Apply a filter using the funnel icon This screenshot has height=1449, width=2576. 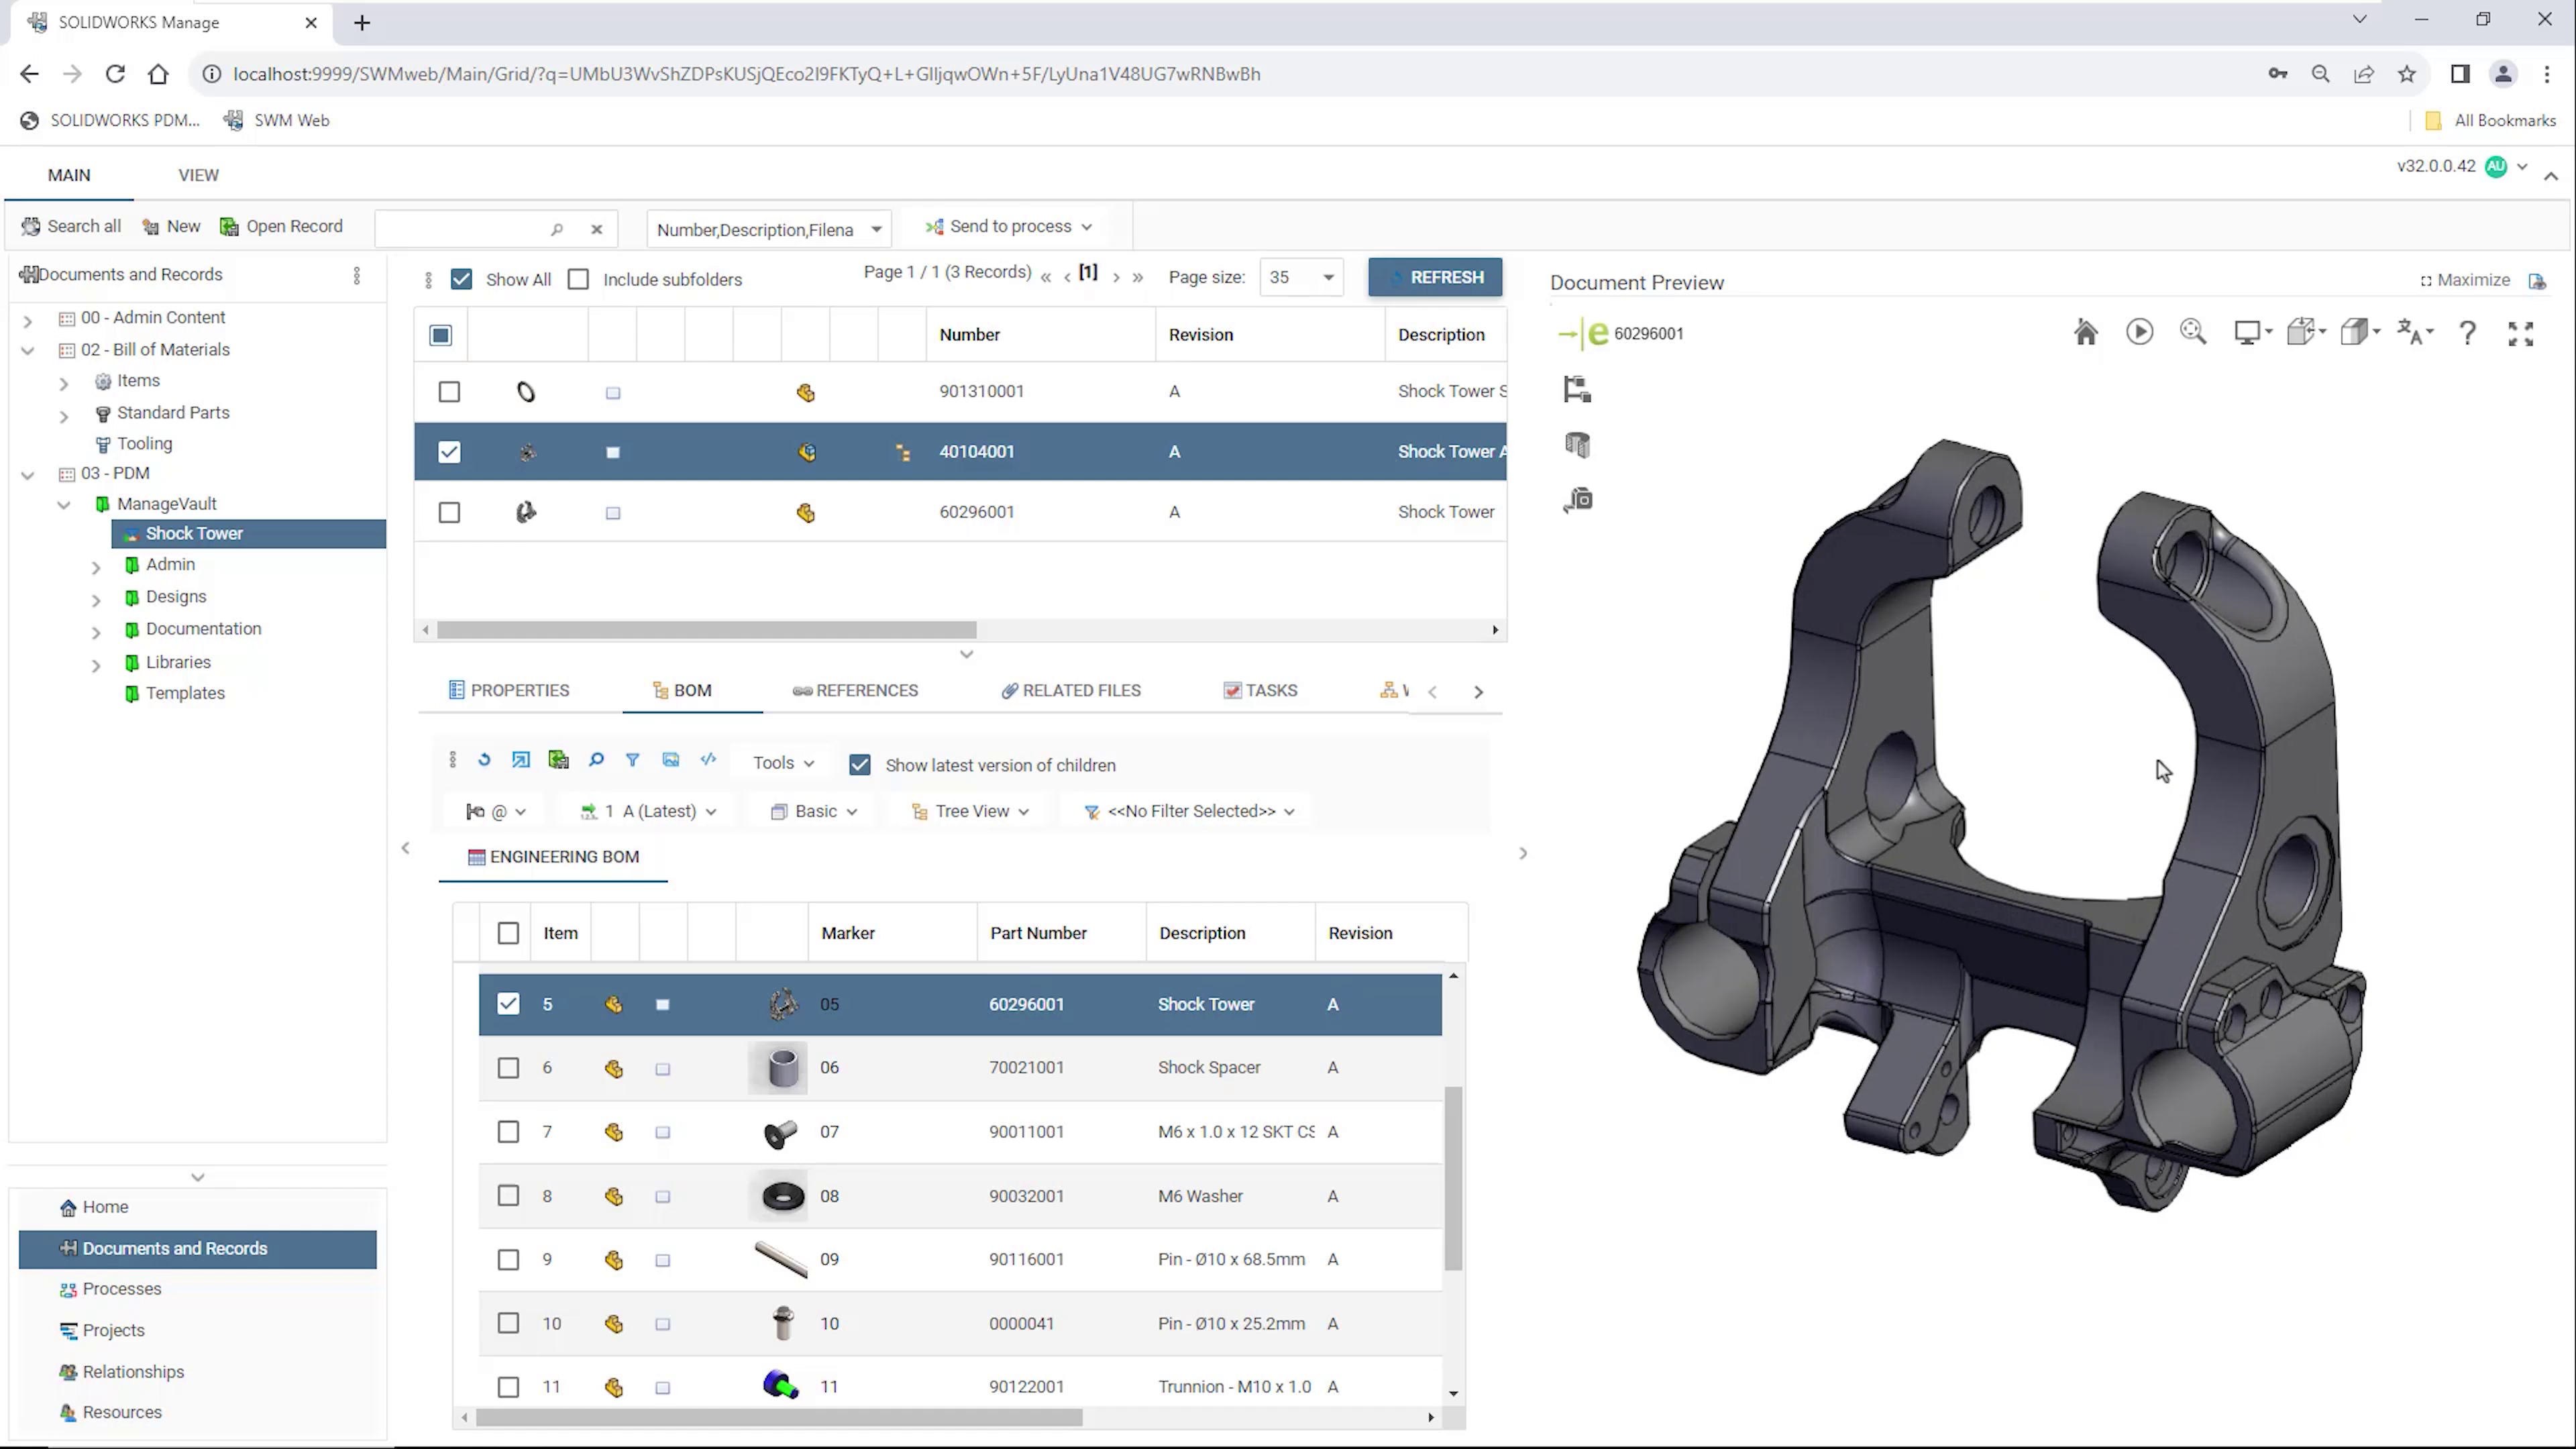point(633,760)
